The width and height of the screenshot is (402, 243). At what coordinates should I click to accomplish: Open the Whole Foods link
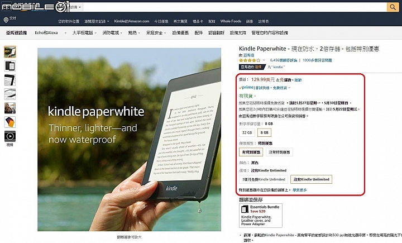click(x=231, y=21)
